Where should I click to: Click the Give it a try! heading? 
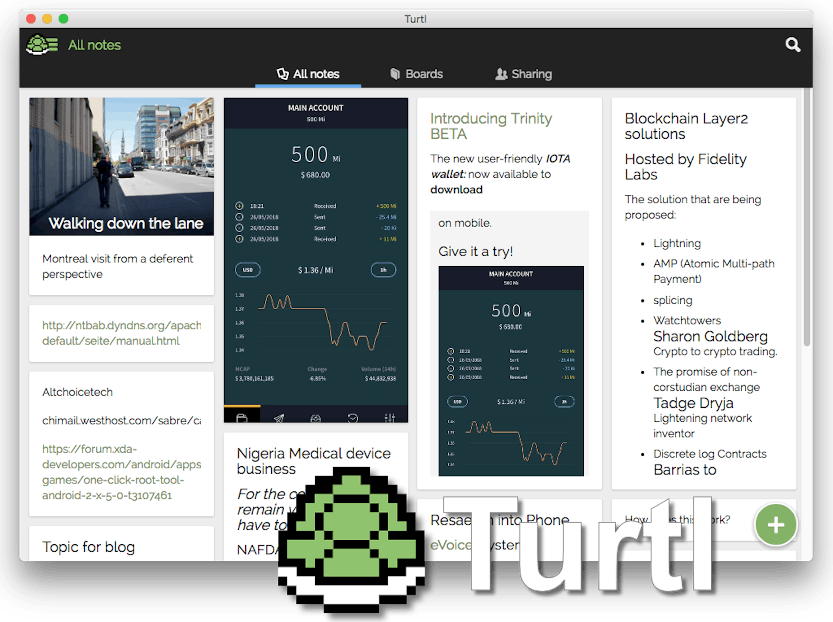[x=475, y=251]
